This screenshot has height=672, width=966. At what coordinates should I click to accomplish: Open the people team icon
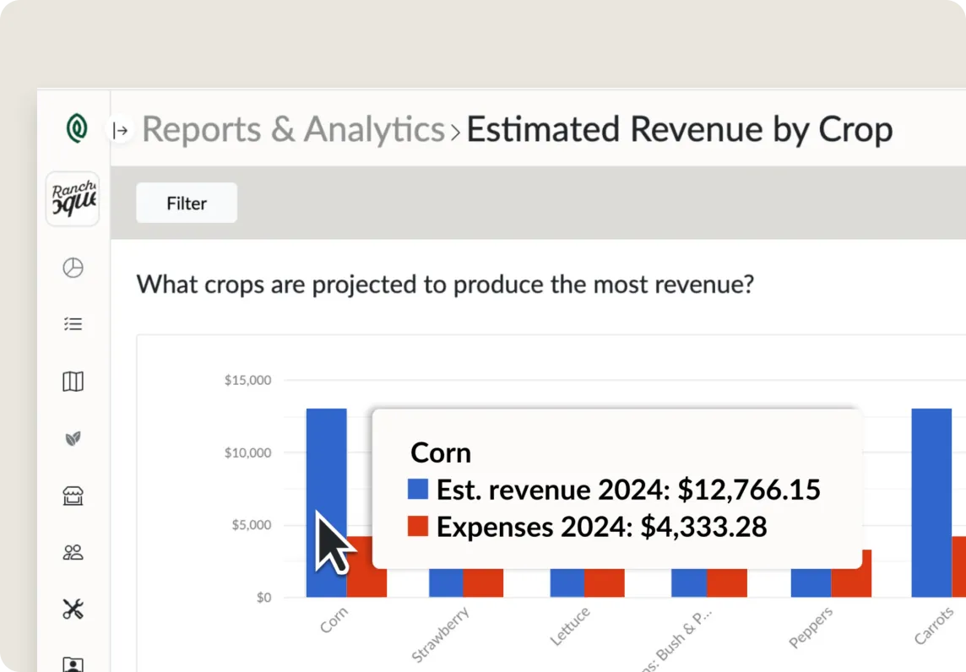[x=73, y=553]
